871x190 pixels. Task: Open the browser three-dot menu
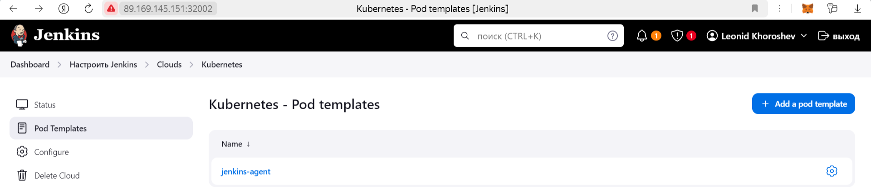click(780, 9)
